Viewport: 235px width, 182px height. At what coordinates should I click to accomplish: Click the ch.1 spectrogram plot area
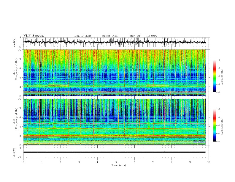[115, 73]
